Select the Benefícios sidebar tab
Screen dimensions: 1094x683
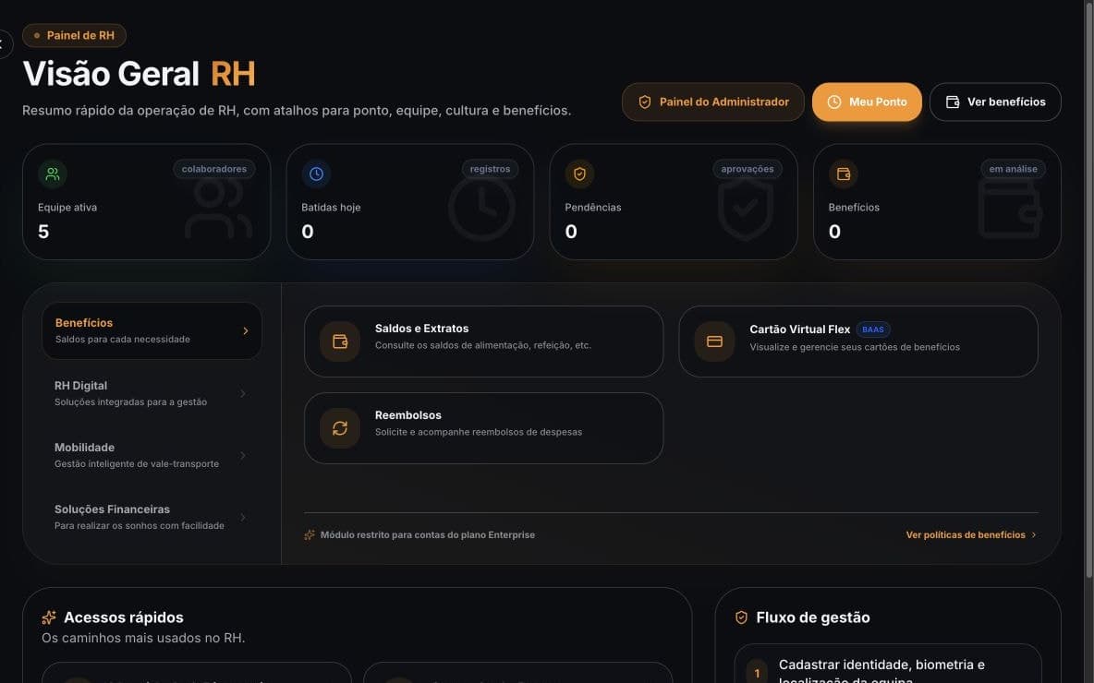click(152, 330)
